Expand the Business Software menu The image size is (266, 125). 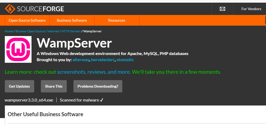[x=72, y=20]
